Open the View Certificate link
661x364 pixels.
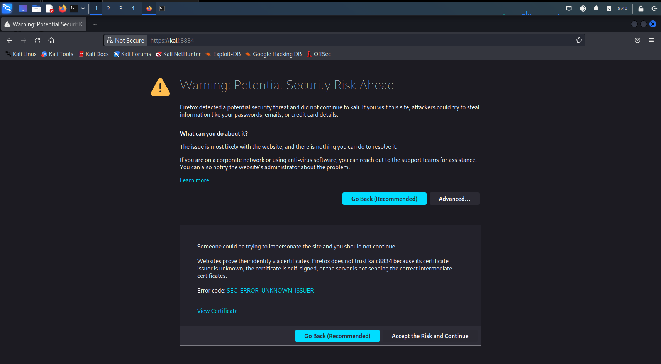coord(217,311)
